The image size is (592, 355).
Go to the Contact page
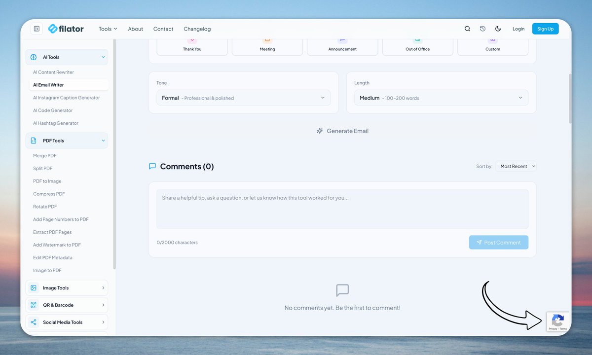click(x=163, y=29)
